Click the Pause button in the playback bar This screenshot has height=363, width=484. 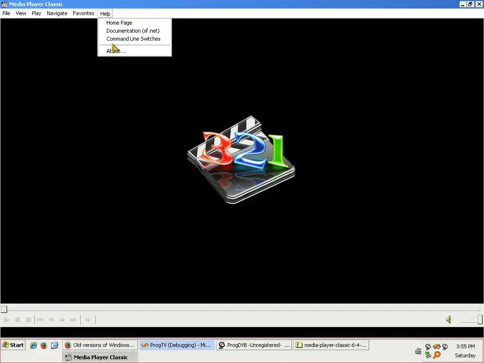pyautogui.click(x=17, y=320)
